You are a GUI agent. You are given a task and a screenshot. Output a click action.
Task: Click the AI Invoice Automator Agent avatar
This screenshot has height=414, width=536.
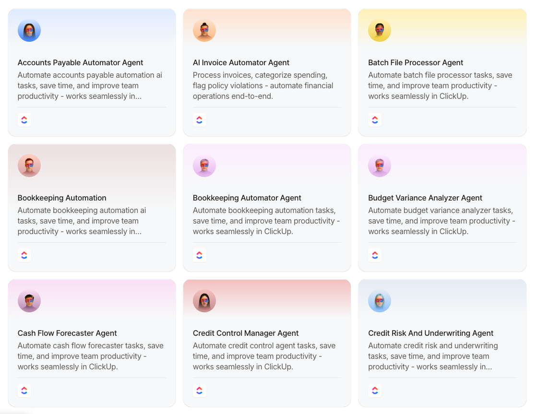point(204,30)
